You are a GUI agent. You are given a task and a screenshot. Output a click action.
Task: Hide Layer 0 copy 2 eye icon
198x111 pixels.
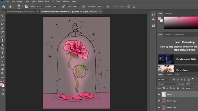click(x=159, y=101)
